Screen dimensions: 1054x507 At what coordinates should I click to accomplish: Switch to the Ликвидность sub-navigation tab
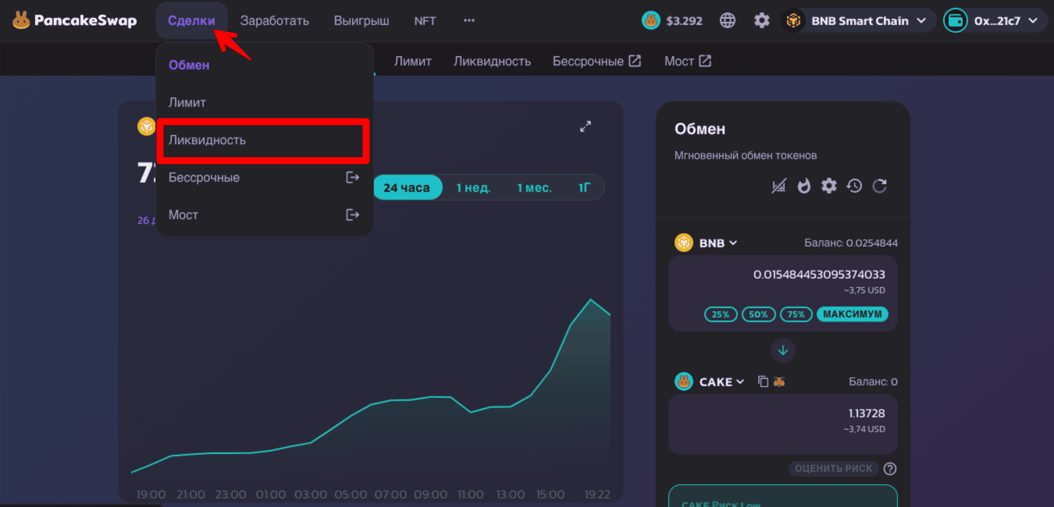click(492, 61)
